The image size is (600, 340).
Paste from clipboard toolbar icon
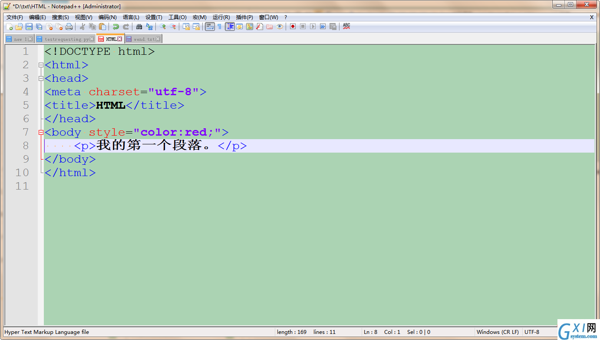tap(102, 27)
